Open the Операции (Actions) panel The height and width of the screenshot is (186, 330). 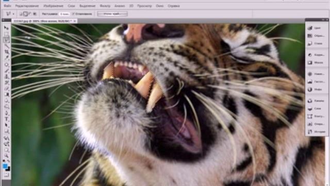click(316, 124)
